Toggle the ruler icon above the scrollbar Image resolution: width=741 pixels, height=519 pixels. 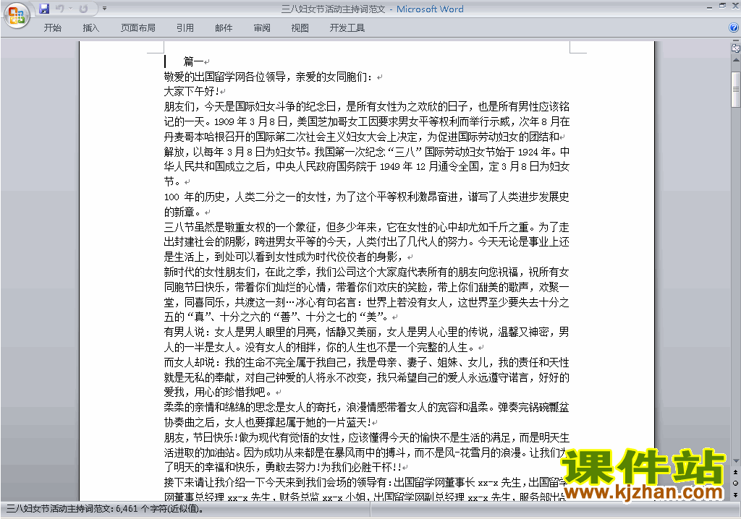[x=736, y=48]
